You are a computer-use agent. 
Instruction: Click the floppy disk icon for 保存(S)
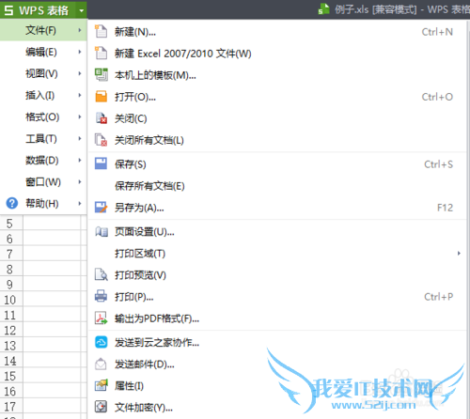tap(101, 163)
